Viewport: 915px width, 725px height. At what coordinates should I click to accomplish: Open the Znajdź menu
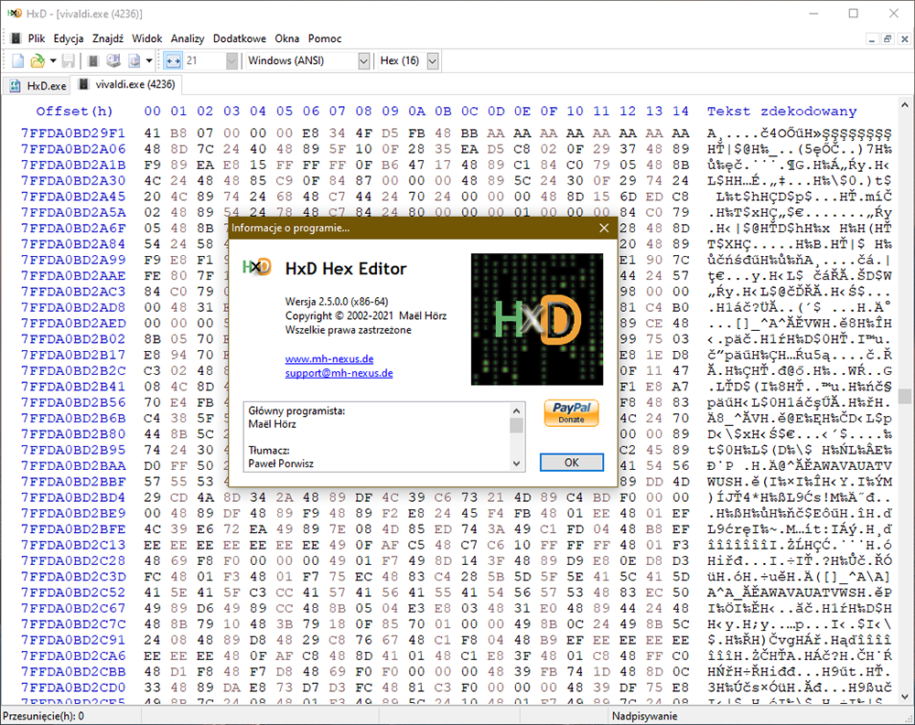tap(107, 38)
